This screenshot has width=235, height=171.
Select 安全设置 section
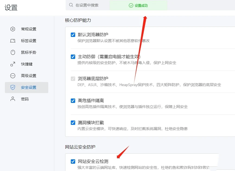tap(27, 87)
